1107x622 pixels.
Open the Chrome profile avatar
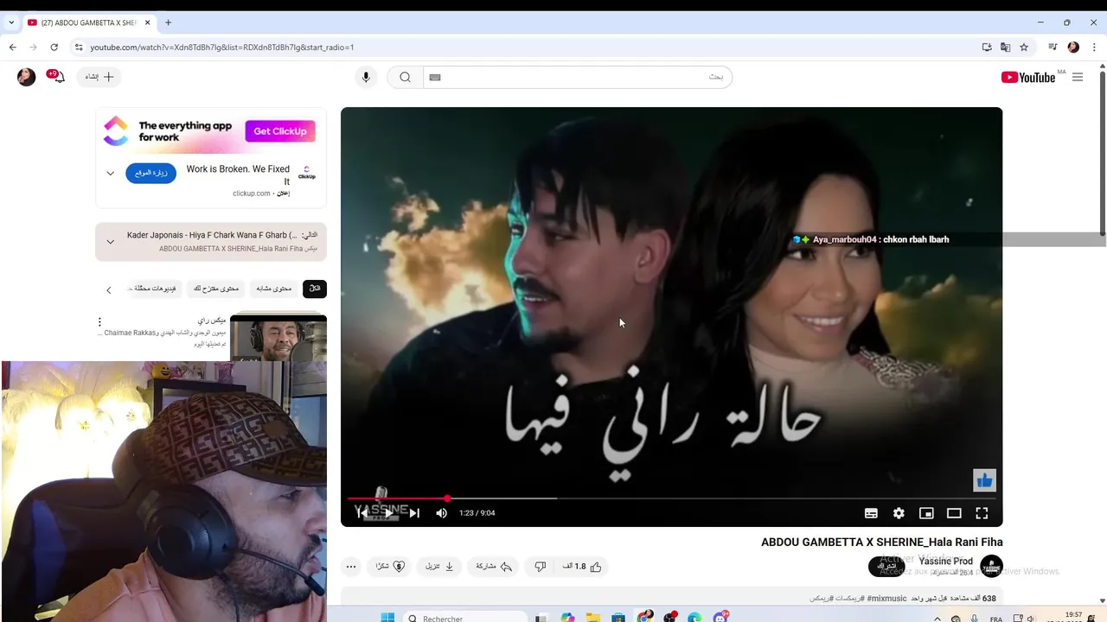pyautogui.click(x=1073, y=47)
